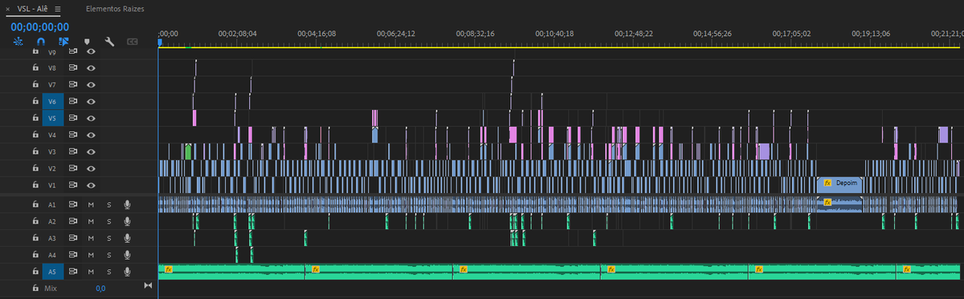Solo audio track A5
Viewport: 964px width, 299px height.
(108, 272)
